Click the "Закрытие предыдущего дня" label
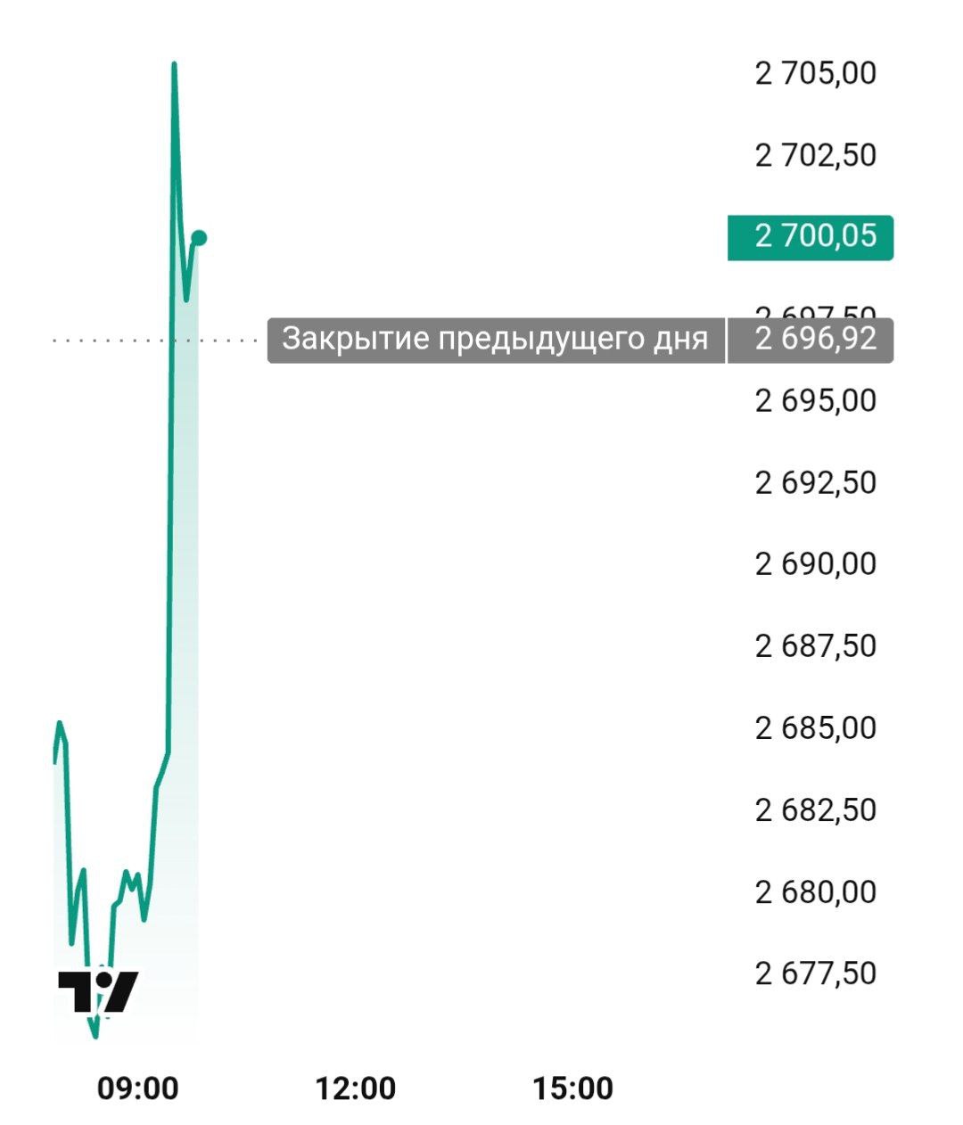This screenshot has width=963, height=1125. pos(495,340)
